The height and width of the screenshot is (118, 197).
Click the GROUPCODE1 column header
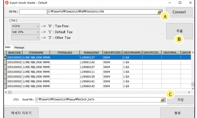coord(113,53)
